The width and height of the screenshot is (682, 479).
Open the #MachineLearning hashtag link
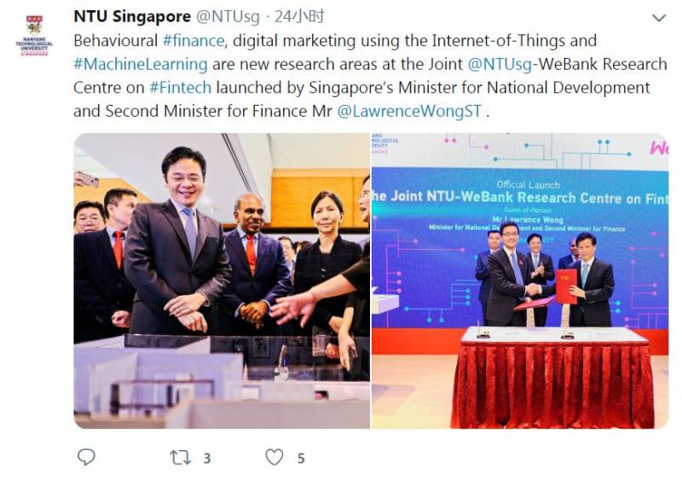(141, 64)
